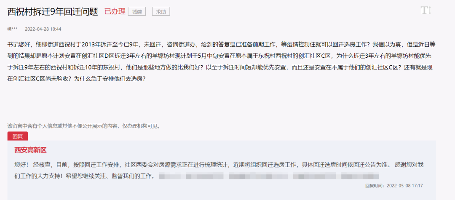
Task: Click the privacy notice line about 个人信息
Action: click(x=84, y=126)
